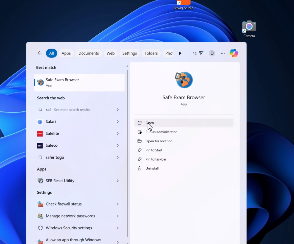This screenshot has height=244, width=294.
Task: Expand the Safelite result chevron
Action: [118, 134]
